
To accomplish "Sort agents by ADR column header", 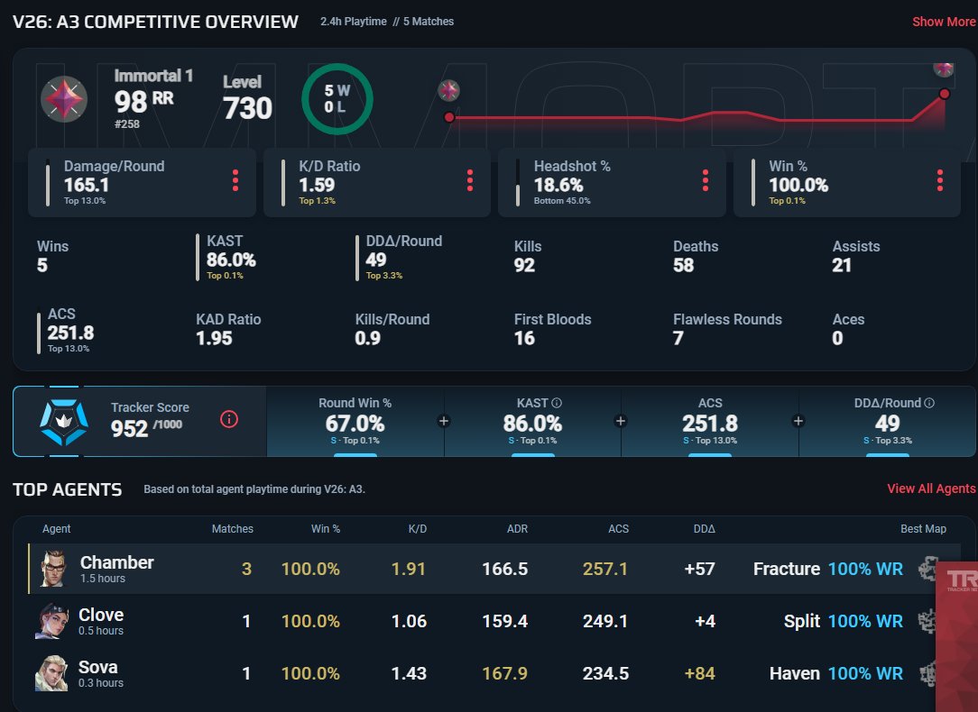I will tap(517, 529).
